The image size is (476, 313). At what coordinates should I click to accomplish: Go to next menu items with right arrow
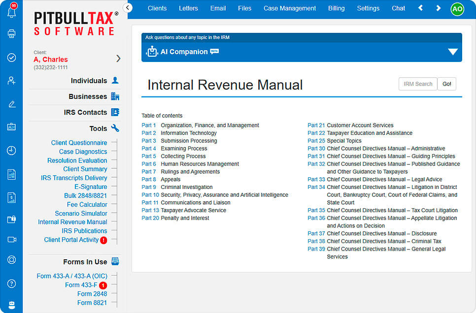438,8
